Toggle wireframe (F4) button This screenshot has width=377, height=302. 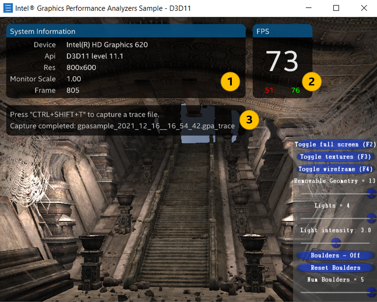click(x=335, y=169)
